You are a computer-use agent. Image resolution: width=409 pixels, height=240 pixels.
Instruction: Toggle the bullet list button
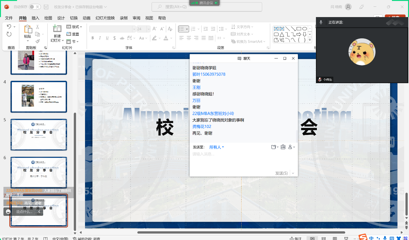click(182, 29)
